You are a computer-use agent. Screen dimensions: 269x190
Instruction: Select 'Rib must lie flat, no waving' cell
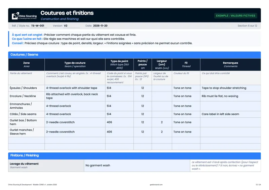pyautogui.click(x=230, y=96)
